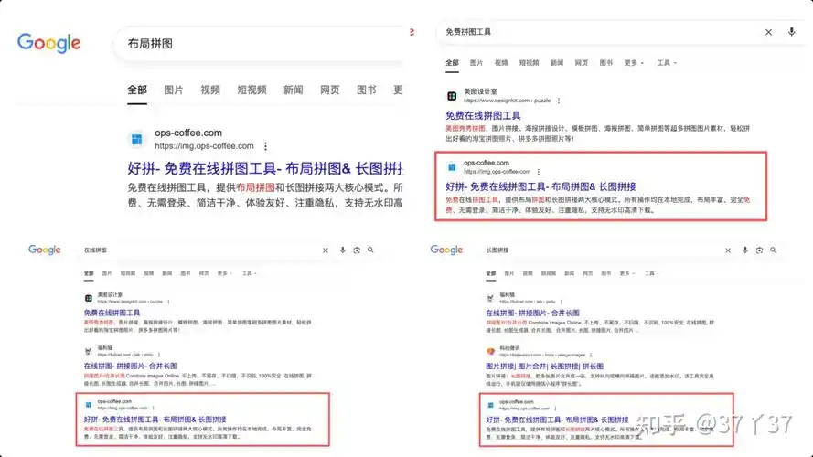The height and width of the screenshot is (457, 813).
Task: Select the 网页 tab under the 布局拼图 search
Action: [330, 90]
